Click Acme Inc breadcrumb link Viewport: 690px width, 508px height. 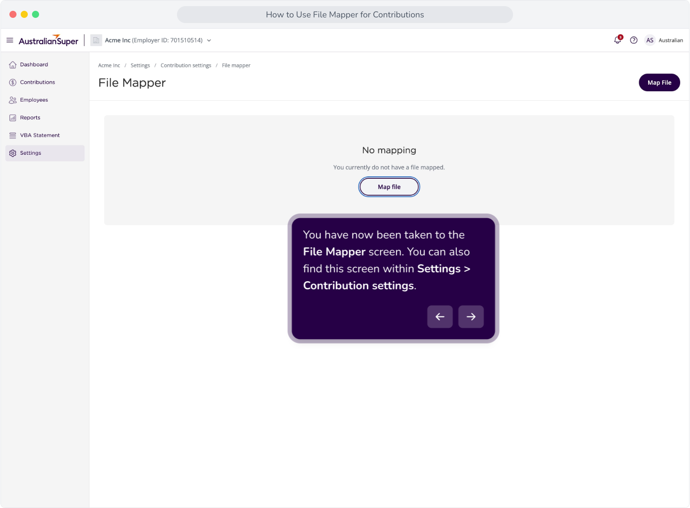[109, 65]
